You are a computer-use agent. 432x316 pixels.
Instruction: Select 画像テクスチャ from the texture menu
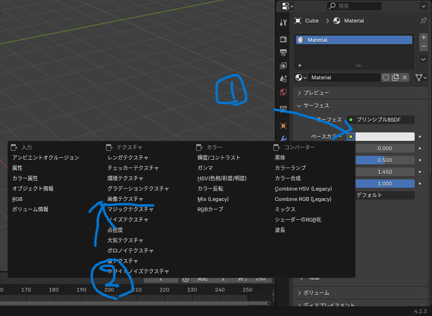(x=125, y=199)
